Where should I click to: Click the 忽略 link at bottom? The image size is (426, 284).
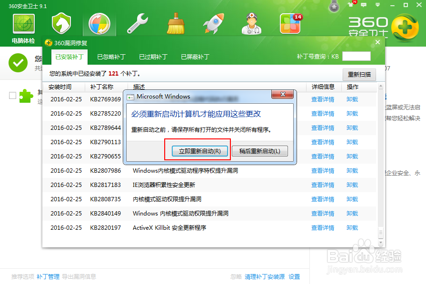tap(236, 277)
